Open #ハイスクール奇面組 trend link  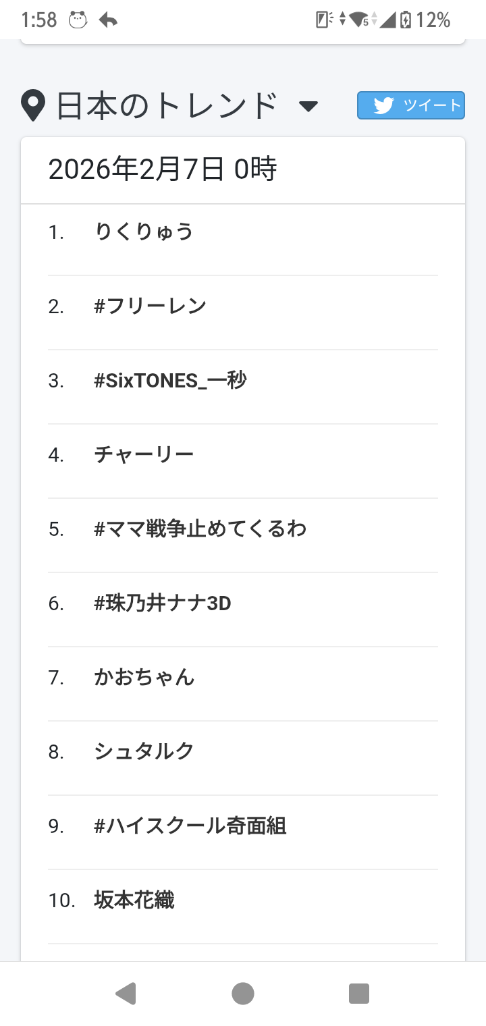click(x=190, y=826)
